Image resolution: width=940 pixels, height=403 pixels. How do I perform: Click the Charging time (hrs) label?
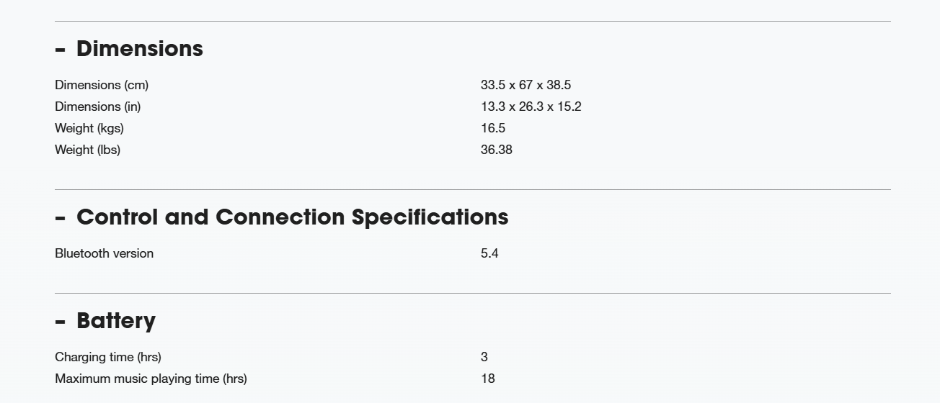[x=108, y=357]
